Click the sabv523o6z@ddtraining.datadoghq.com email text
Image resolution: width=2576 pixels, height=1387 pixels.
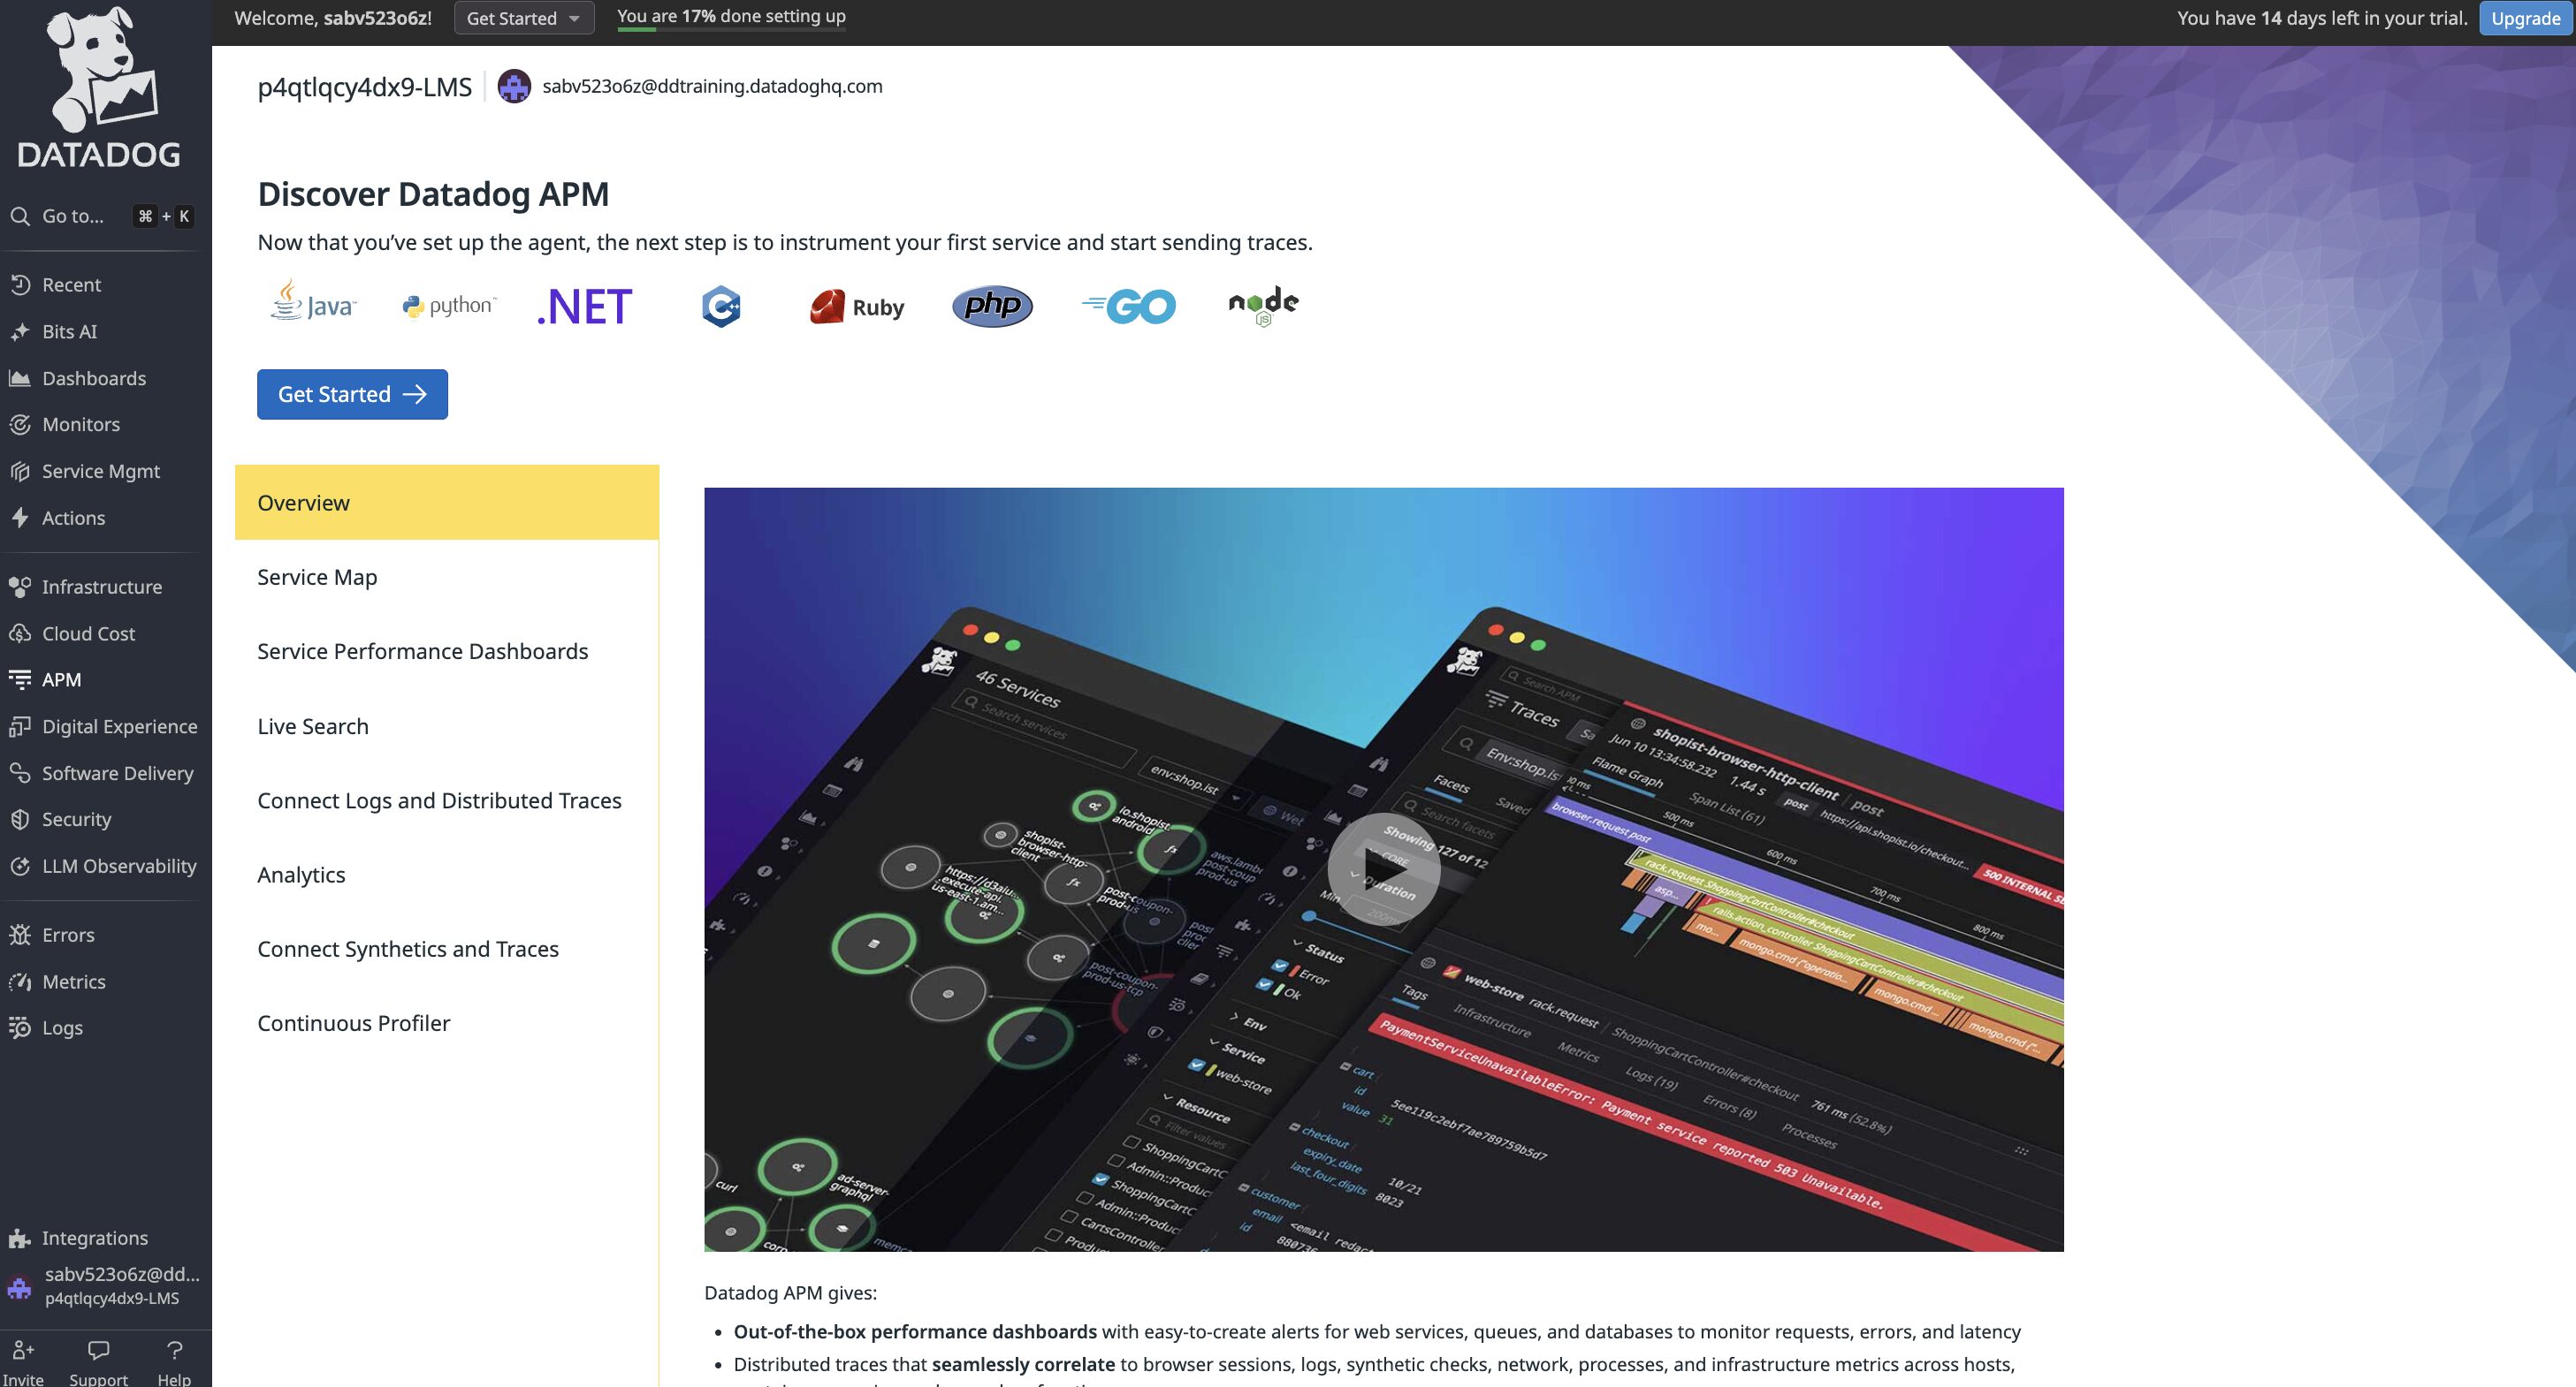coord(712,86)
